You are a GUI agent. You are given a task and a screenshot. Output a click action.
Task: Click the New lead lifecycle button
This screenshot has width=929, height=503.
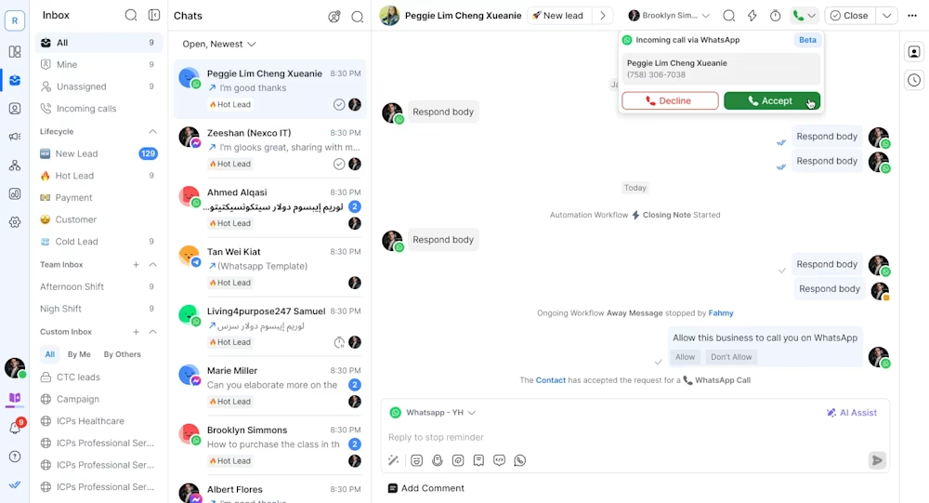(557, 16)
